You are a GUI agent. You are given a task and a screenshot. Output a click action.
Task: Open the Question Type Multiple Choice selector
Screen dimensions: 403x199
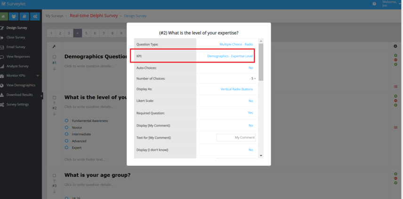236,44
